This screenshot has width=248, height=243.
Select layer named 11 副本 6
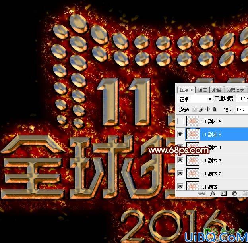(211, 121)
